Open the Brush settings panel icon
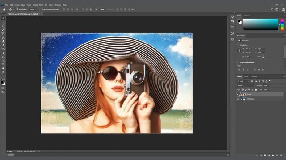Viewport: 286px width, 160px height. (x=233, y=17)
